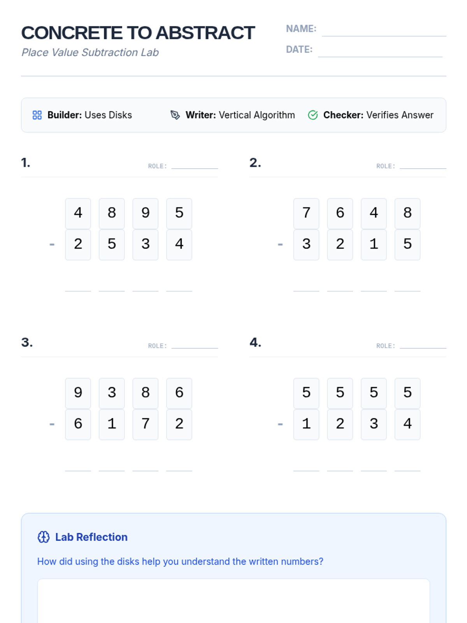
Task: Click the digit 9 tile in problem 1
Action: [146, 213]
